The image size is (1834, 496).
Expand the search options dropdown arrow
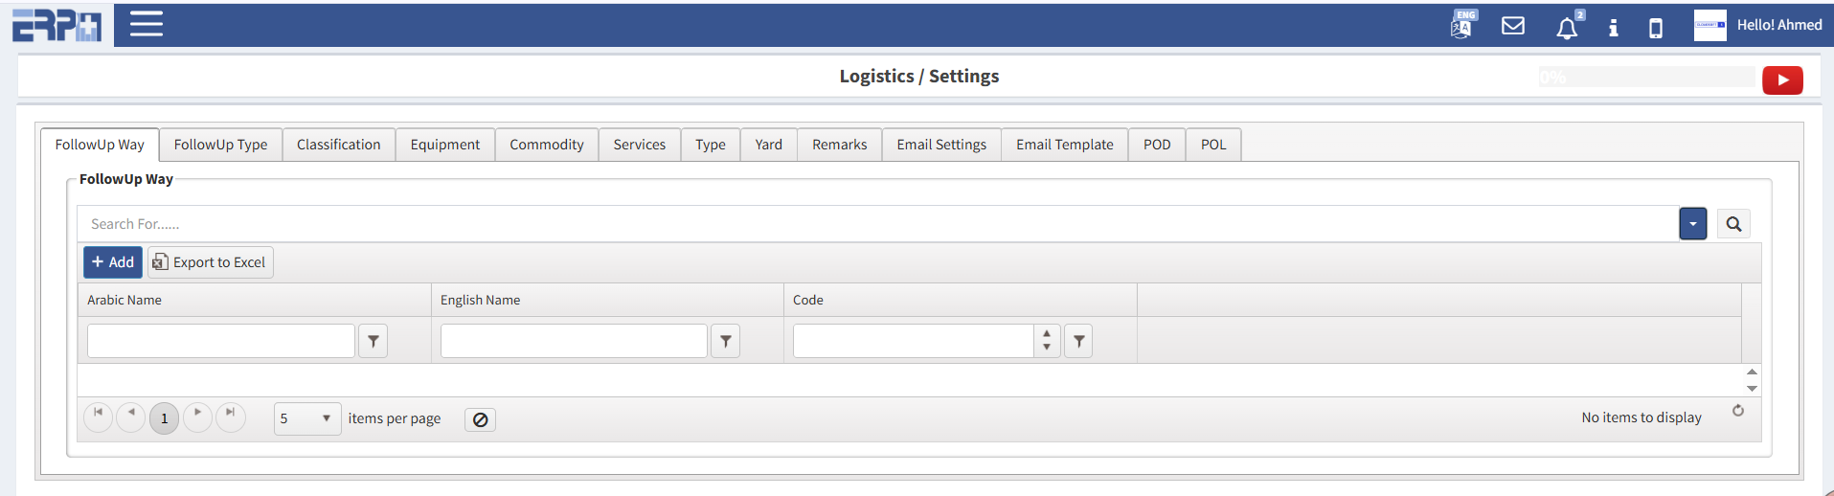coord(1692,224)
